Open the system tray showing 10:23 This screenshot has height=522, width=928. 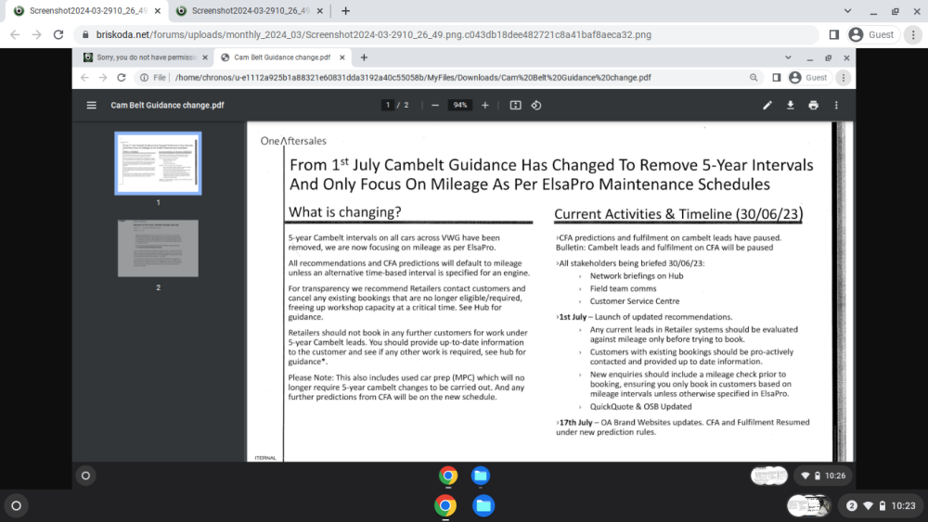pos(882,506)
